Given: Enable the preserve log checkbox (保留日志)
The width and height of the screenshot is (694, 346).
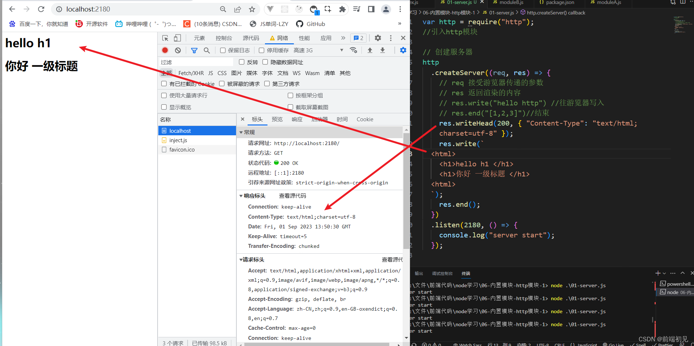Looking at the screenshot, I should pyautogui.click(x=223, y=50).
